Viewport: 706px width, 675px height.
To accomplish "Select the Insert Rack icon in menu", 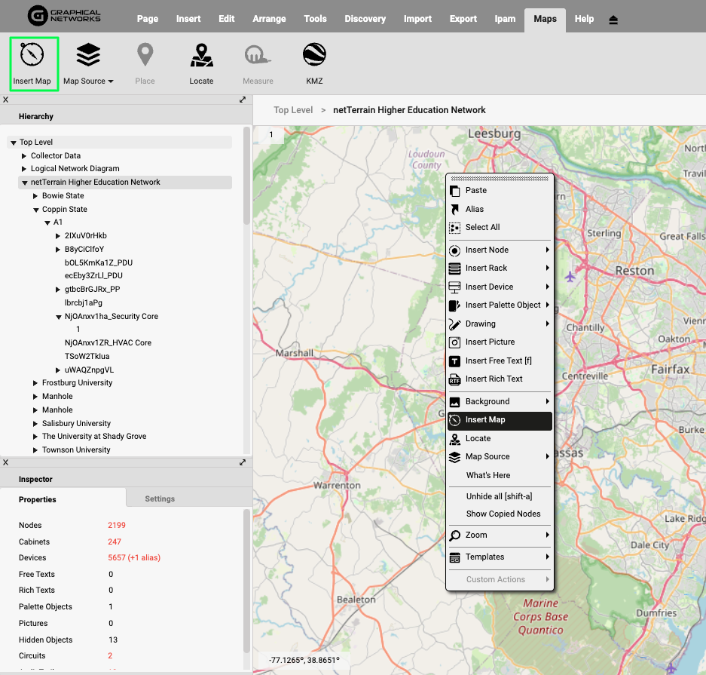I will point(454,268).
